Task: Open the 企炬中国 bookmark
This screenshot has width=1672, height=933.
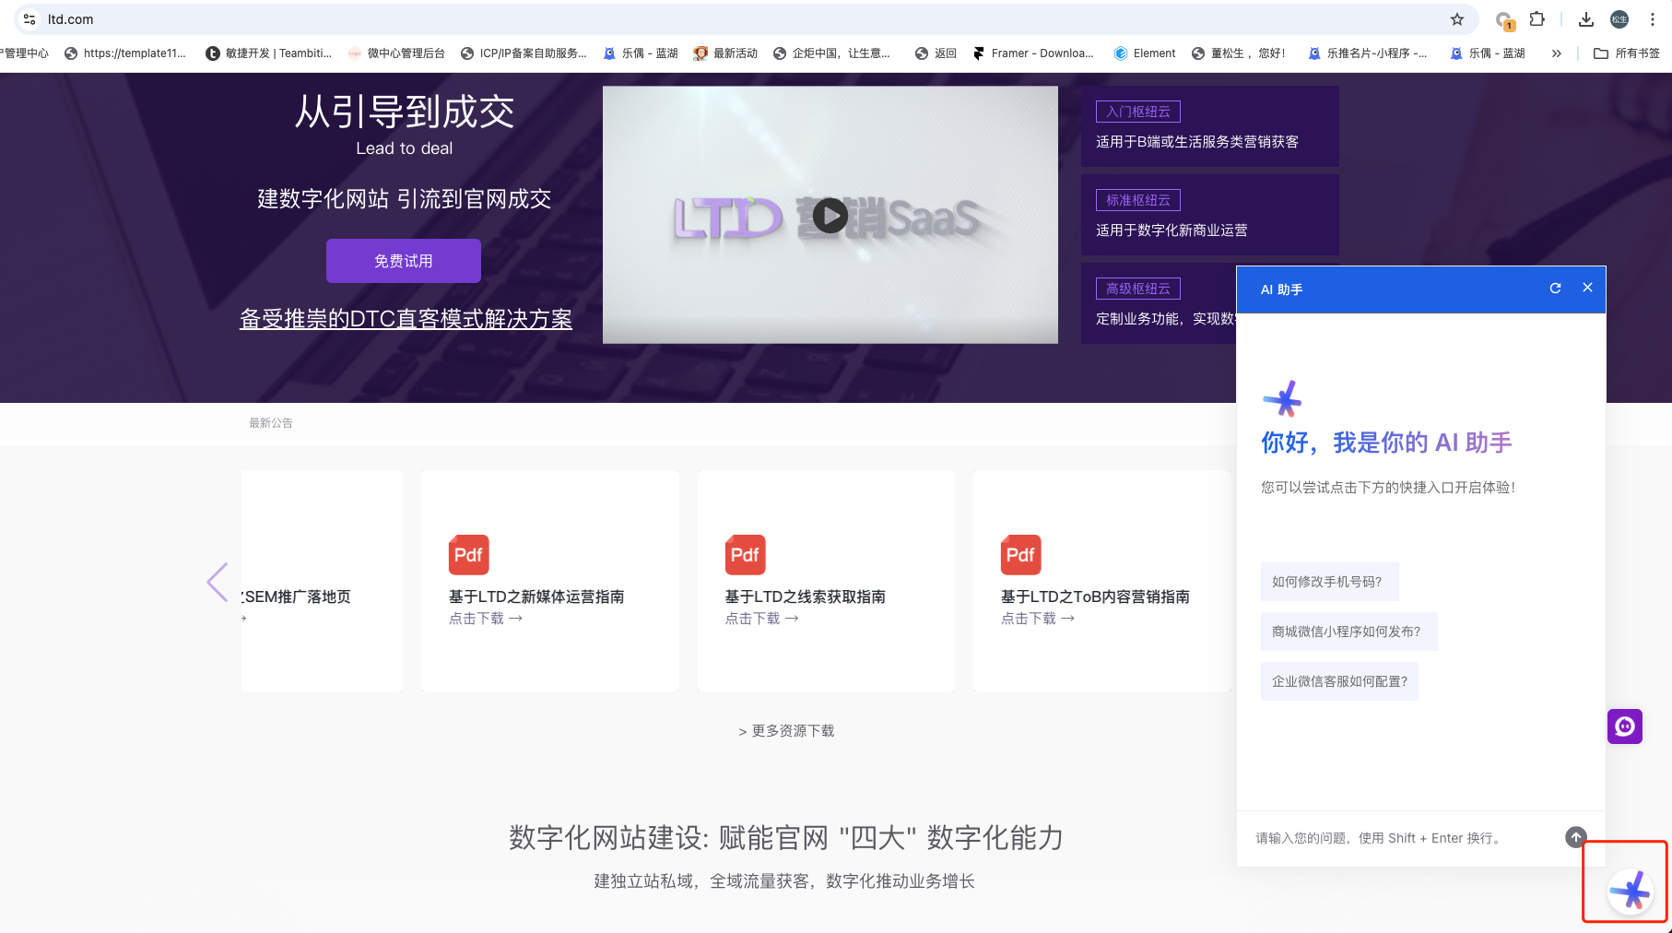Action: (832, 53)
